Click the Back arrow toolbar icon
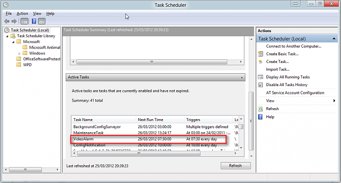Screen dimensions: 341x183 pos(7,21)
